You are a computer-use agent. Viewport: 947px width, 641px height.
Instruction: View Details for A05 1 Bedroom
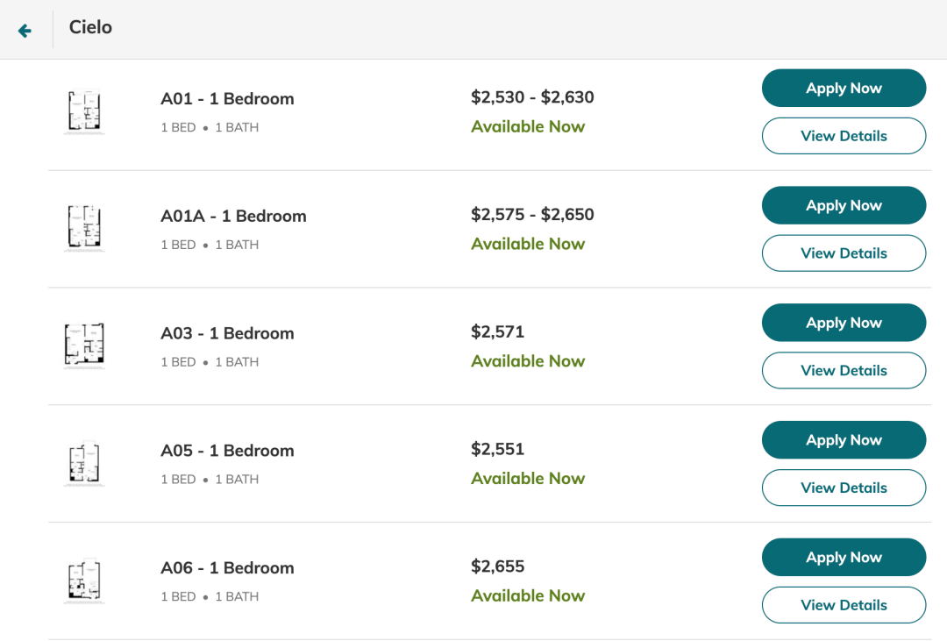tap(844, 488)
